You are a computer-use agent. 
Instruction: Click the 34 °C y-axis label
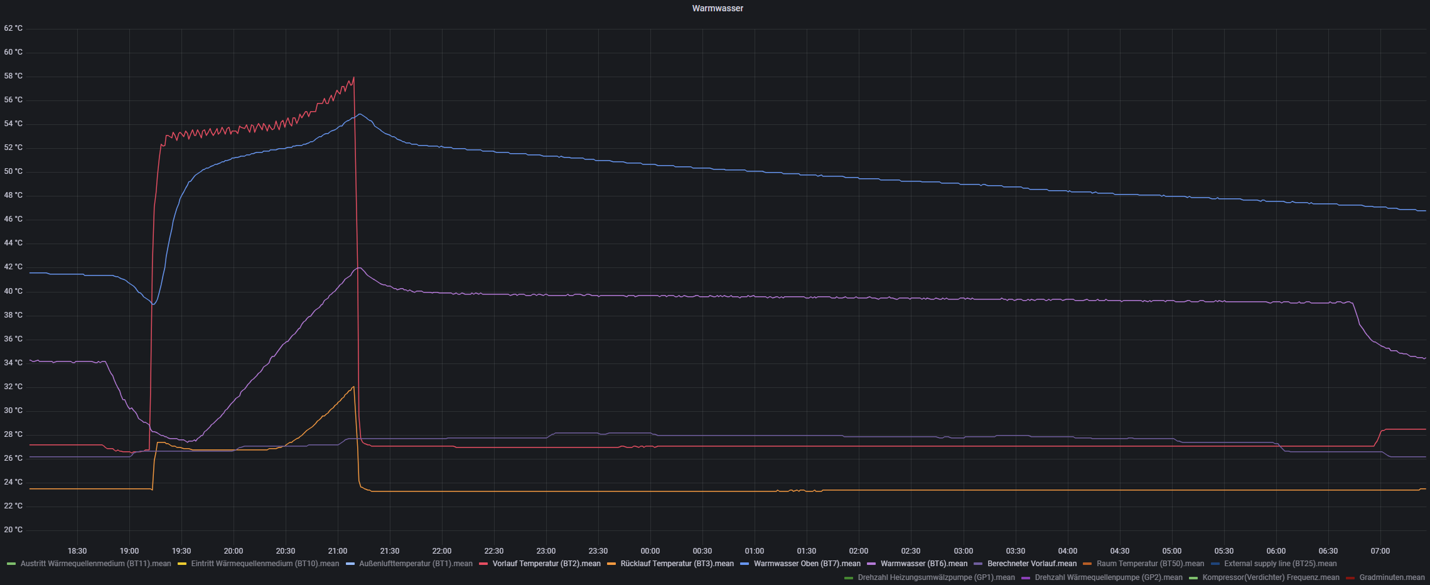[x=13, y=363]
